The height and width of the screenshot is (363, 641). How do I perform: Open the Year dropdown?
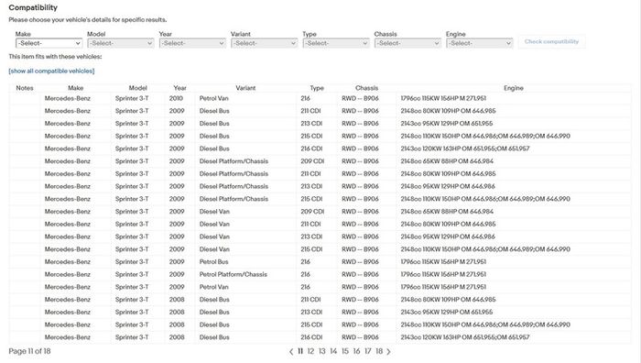coord(192,43)
